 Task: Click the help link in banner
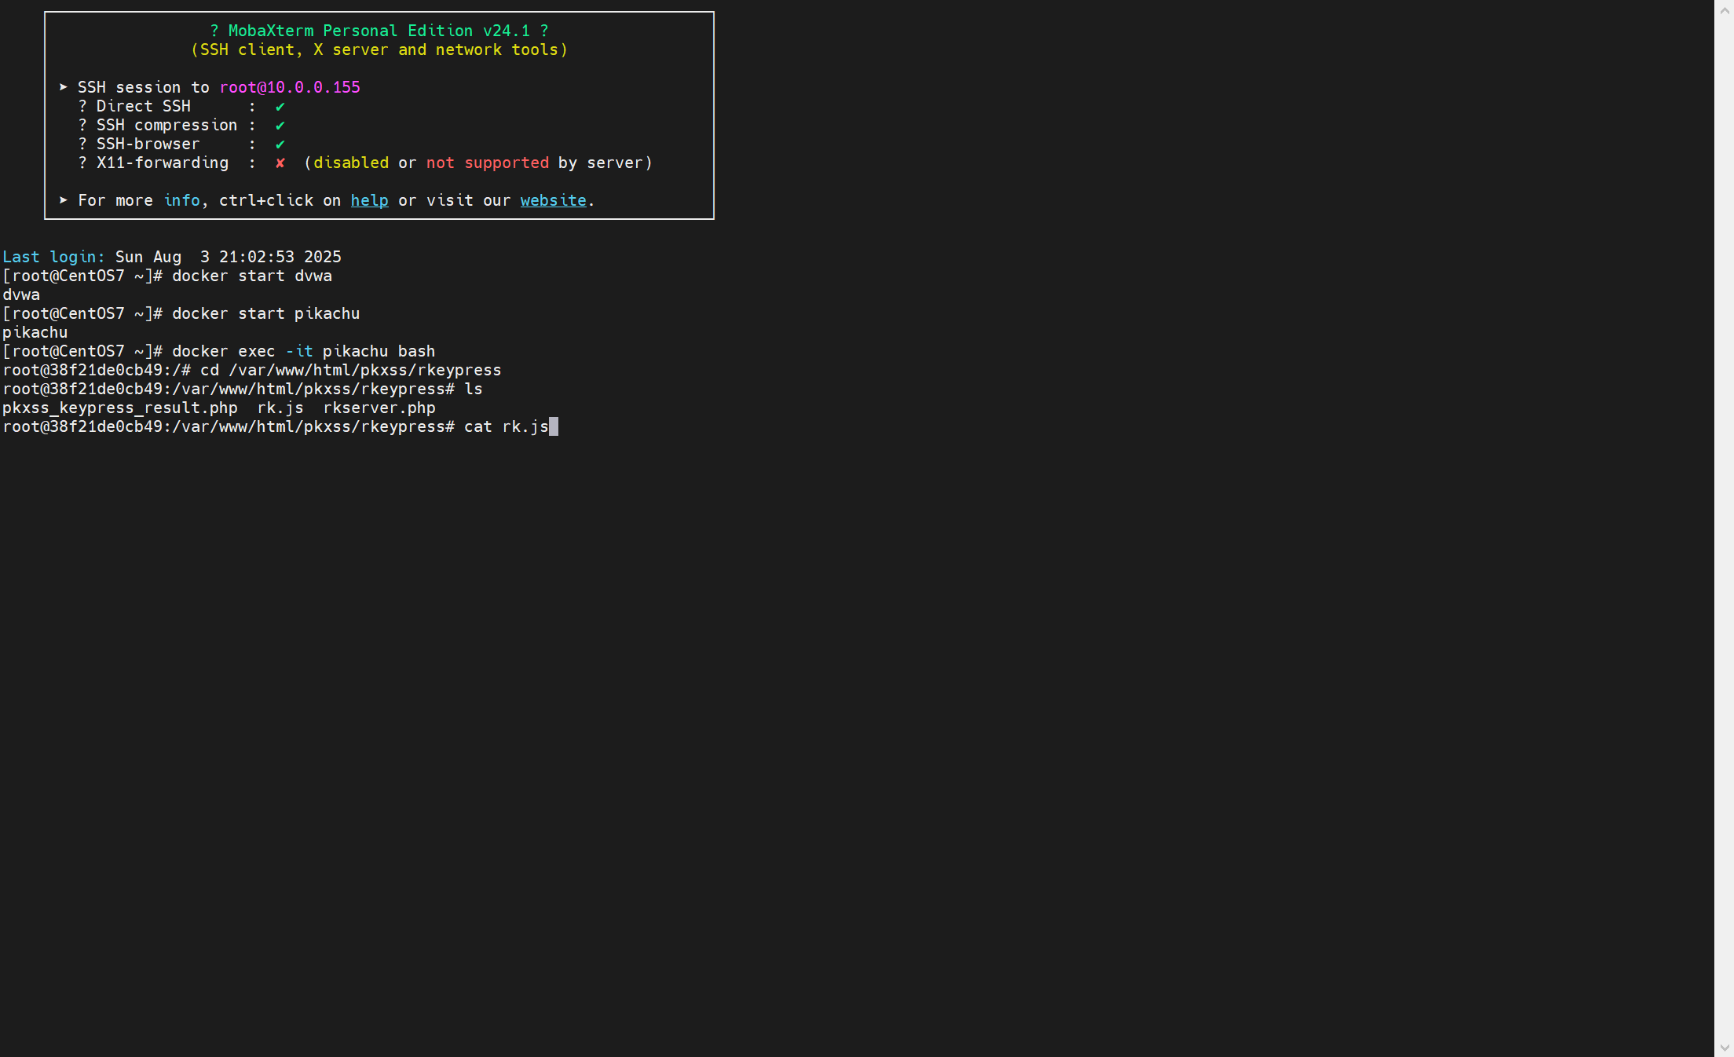tap(369, 200)
